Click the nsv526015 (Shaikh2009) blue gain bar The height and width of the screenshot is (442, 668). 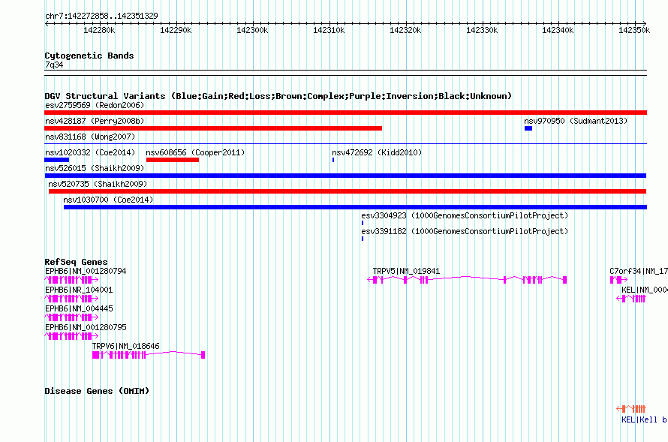point(345,176)
